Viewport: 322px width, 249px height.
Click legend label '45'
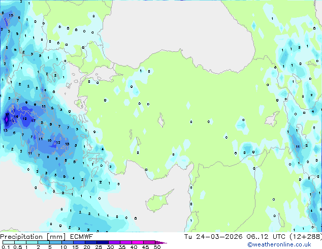click(145, 247)
